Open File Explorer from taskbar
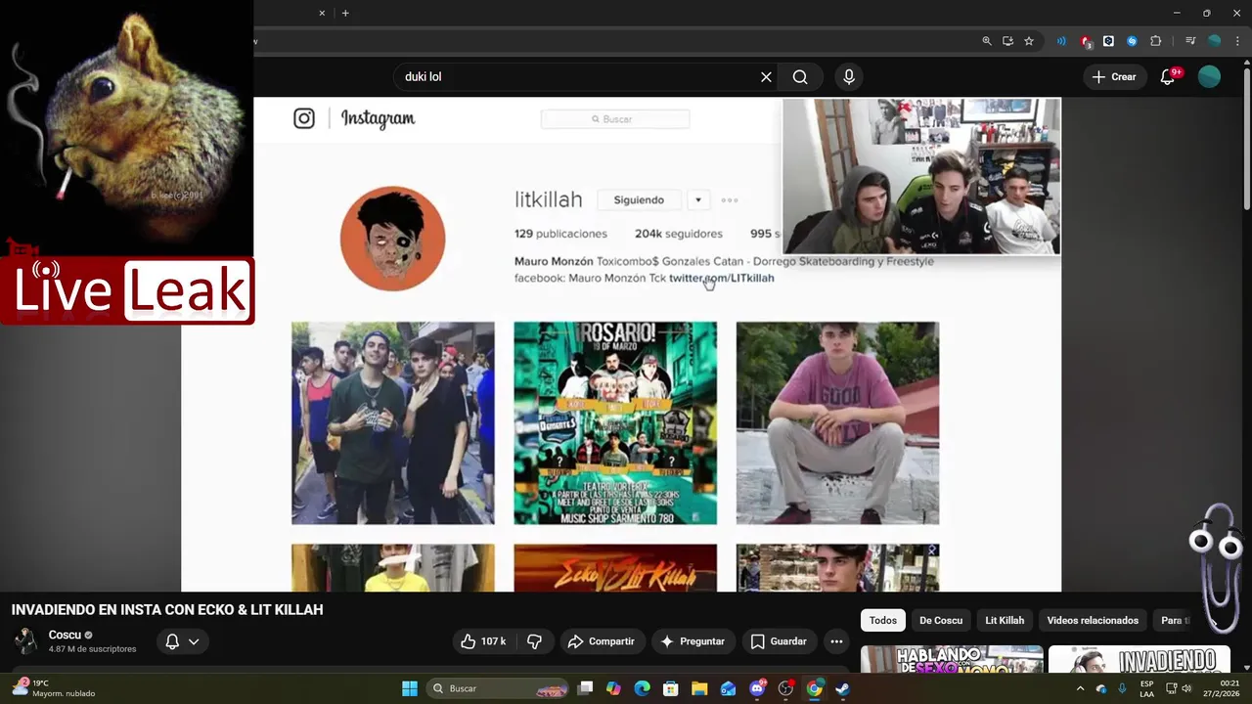Viewport: 1252px width, 704px height. (699, 688)
